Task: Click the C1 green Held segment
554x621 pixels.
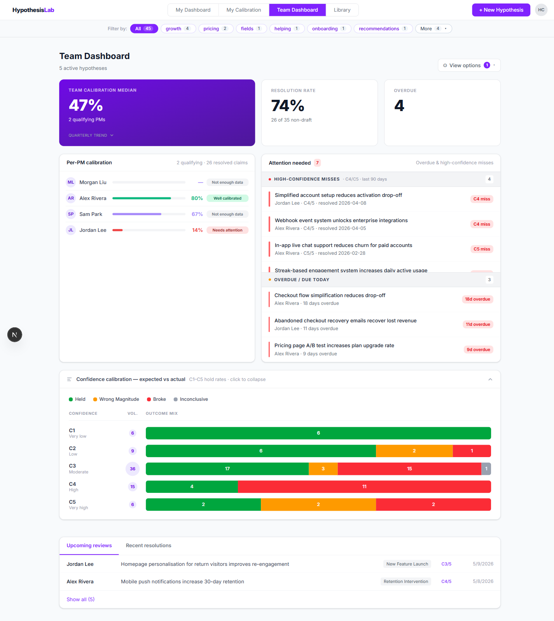Action: coord(318,433)
